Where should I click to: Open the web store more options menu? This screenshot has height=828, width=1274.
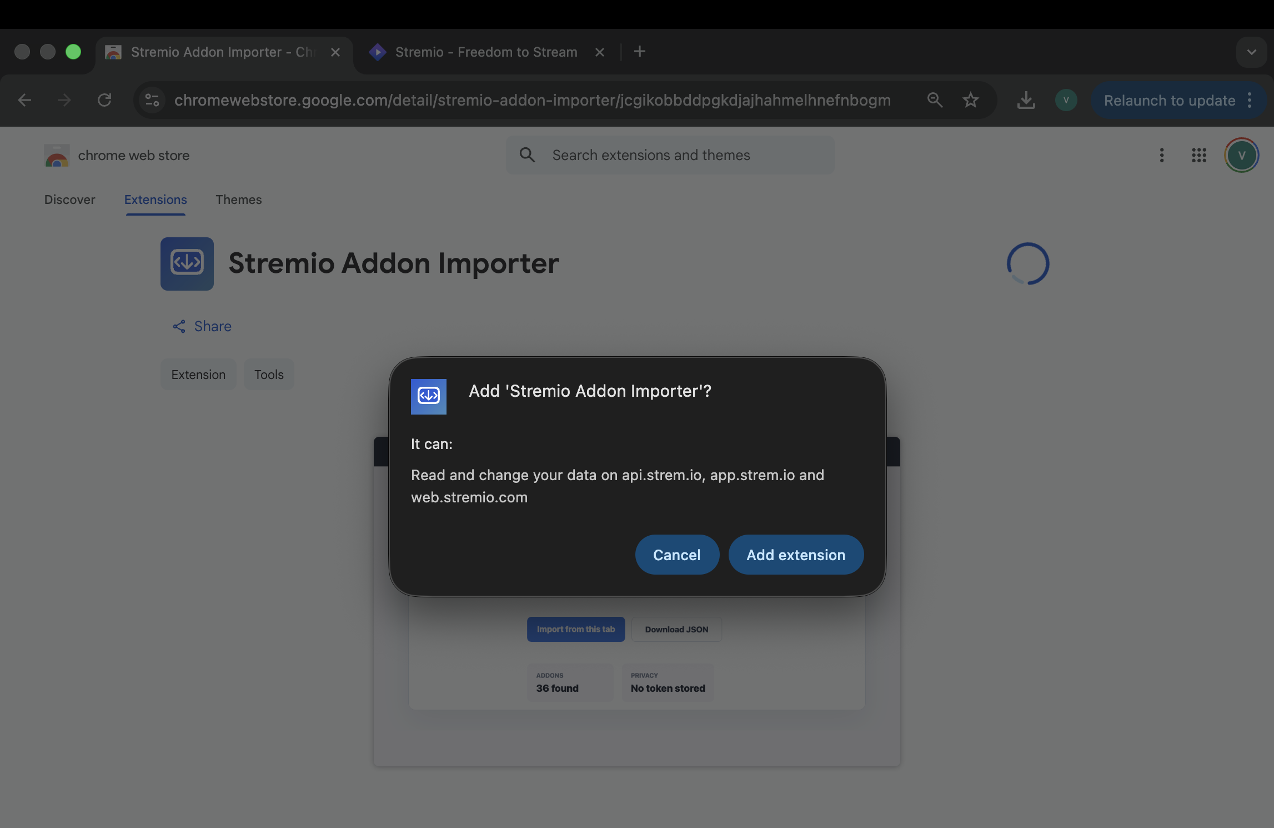tap(1161, 156)
